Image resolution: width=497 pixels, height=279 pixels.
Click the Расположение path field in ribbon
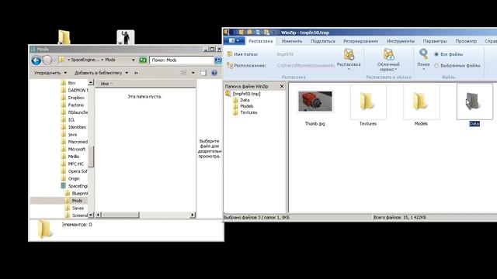[305, 65]
